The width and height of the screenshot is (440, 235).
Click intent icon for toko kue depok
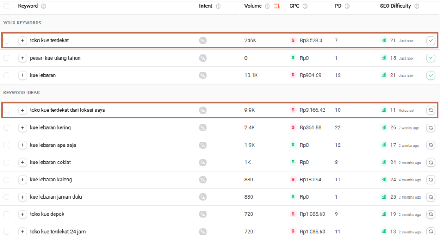pyautogui.click(x=203, y=214)
